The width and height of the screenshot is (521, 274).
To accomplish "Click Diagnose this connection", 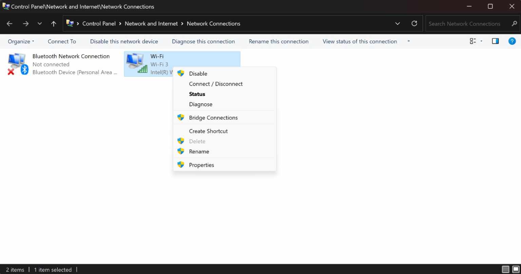I will point(203,41).
